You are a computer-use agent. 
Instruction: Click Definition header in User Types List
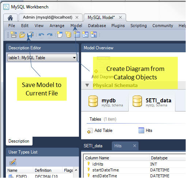[x=43, y=170]
